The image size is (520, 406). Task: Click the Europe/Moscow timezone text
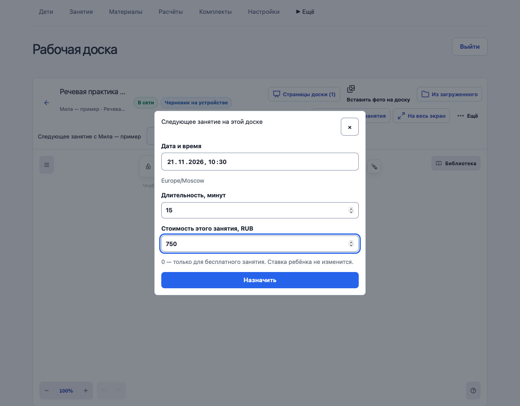(183, 181)
